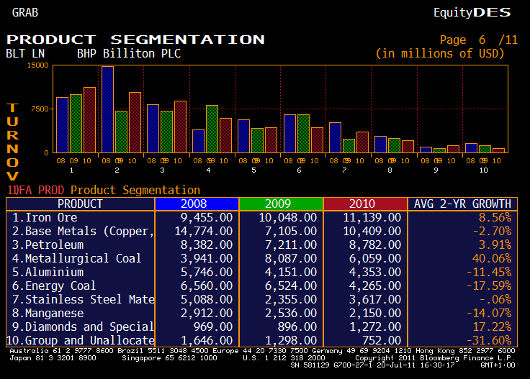Click the green 2009 column header
The width and height of the screenshot is (530, 379).
click(281, 204)
